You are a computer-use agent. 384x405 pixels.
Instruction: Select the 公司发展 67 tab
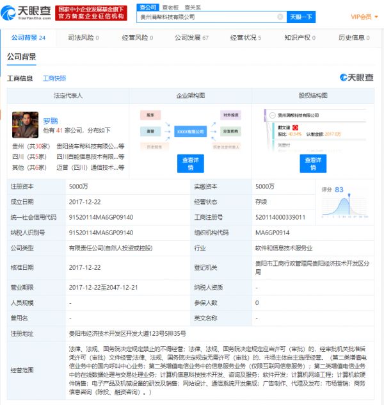pos(191,38)
